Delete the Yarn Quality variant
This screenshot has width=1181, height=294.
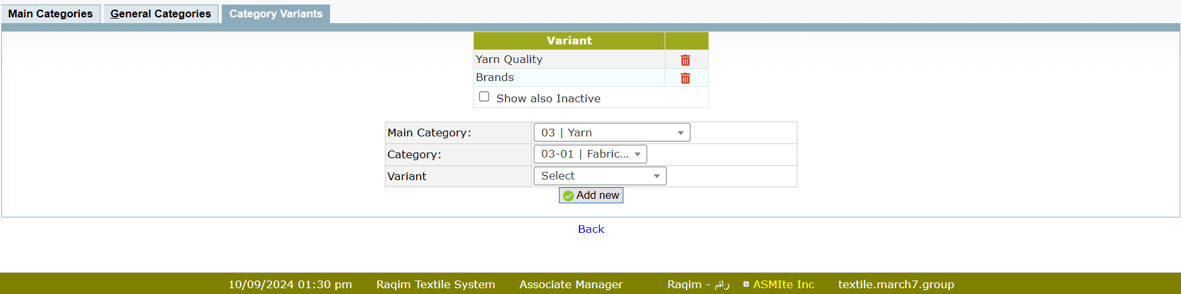(x=685, y=60)
